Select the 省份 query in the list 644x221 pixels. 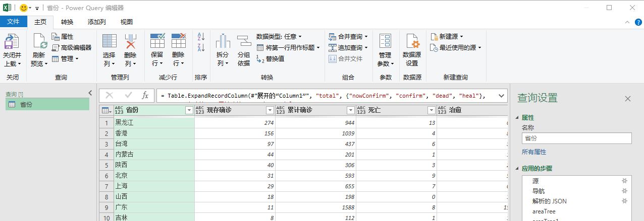pos(47,104)
